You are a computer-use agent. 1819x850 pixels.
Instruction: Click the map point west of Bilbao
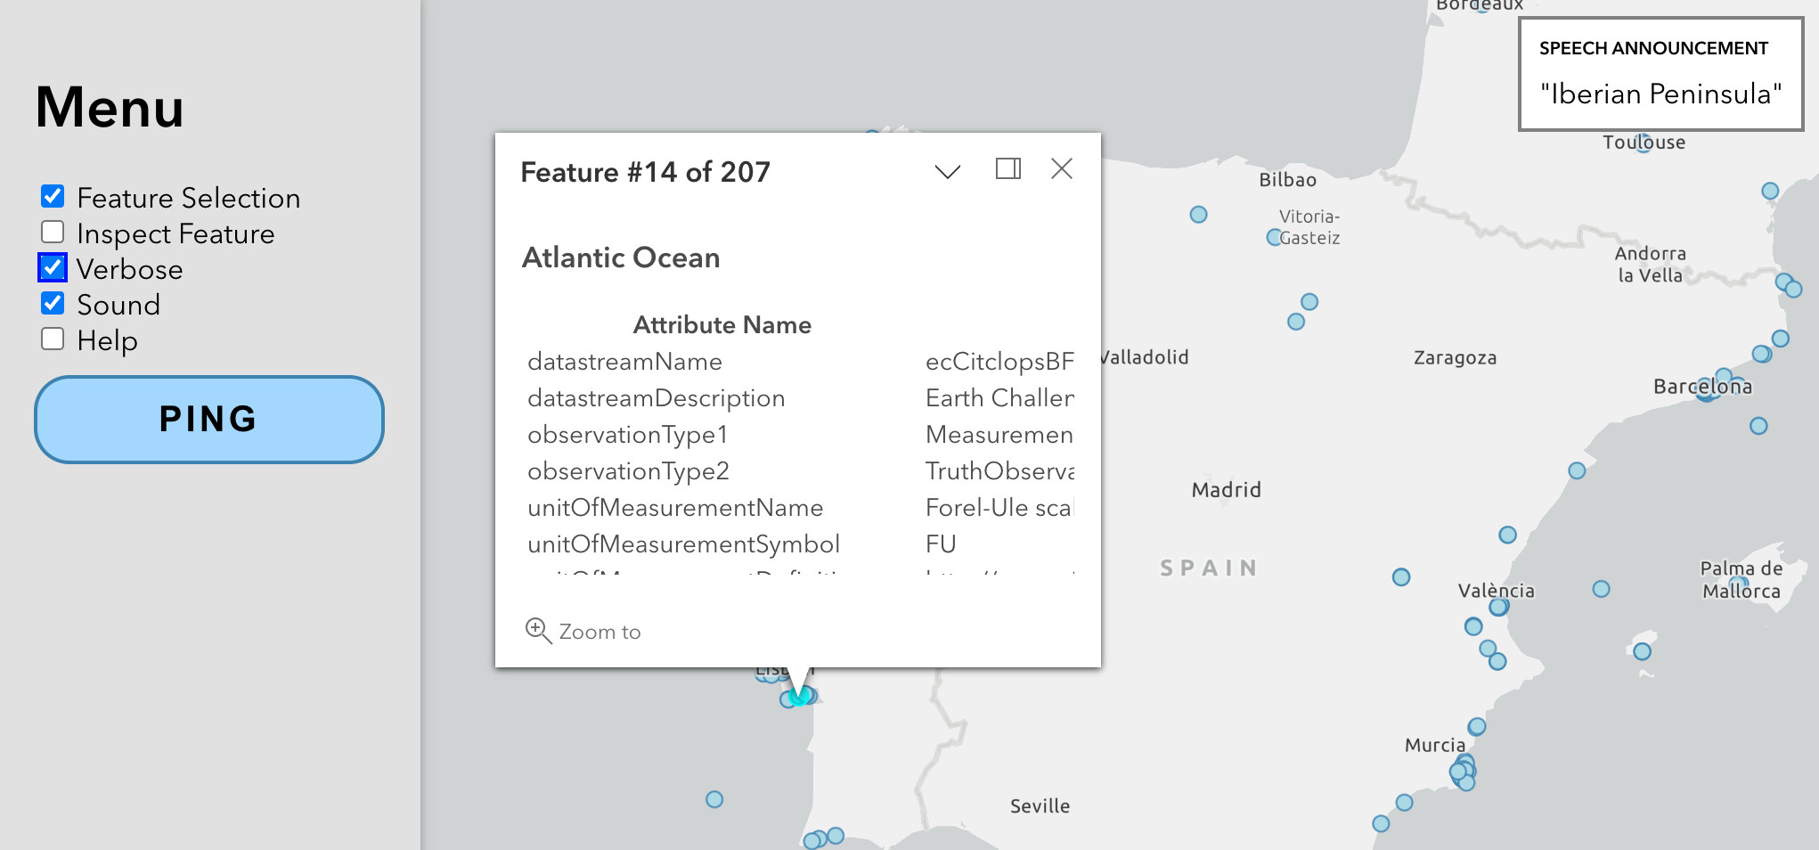pos(1199,215)
